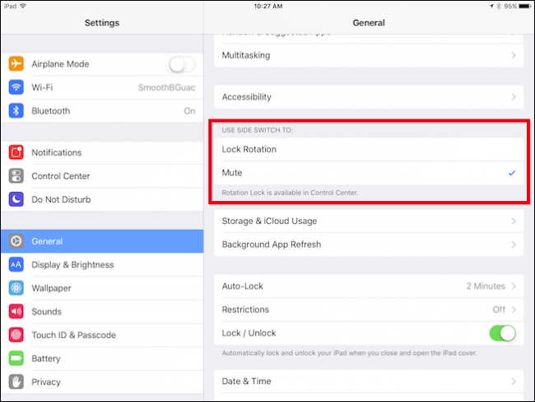Open Control Center settings label
535x402 pixels.
click(x=61, y=176)
